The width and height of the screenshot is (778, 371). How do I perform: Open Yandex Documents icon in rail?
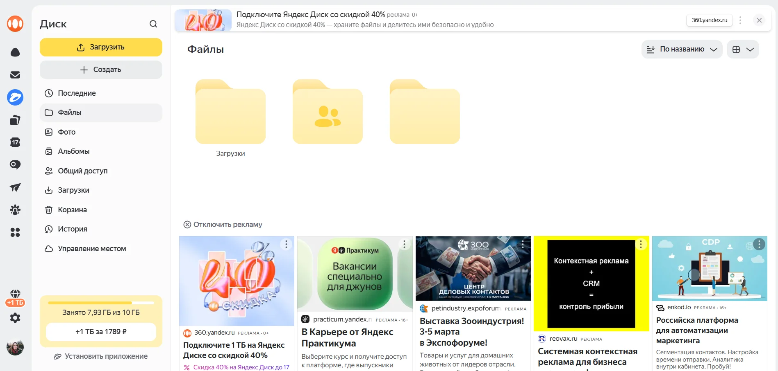point(15,120)
